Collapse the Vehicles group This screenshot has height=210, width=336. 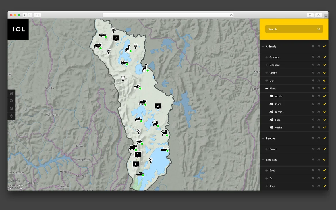[263, 160]
